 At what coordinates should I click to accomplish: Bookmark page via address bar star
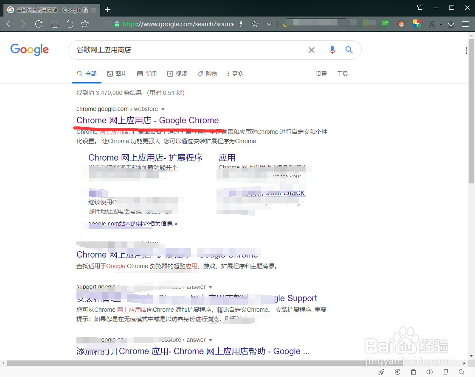tap(254, 24)
